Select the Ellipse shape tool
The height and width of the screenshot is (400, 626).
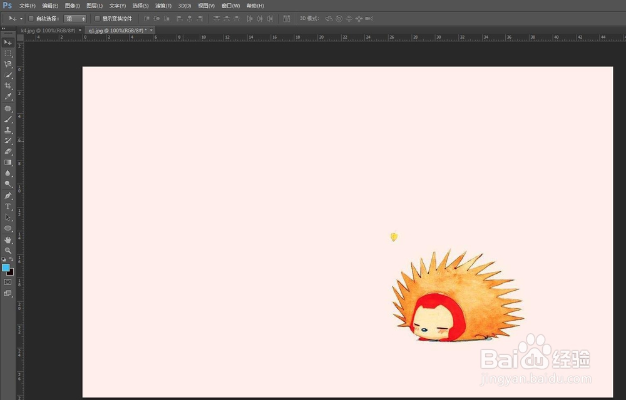8,228
